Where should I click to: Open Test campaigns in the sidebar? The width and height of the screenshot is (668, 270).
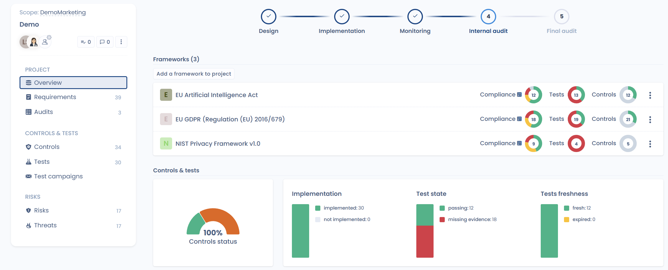coord(58,176)
